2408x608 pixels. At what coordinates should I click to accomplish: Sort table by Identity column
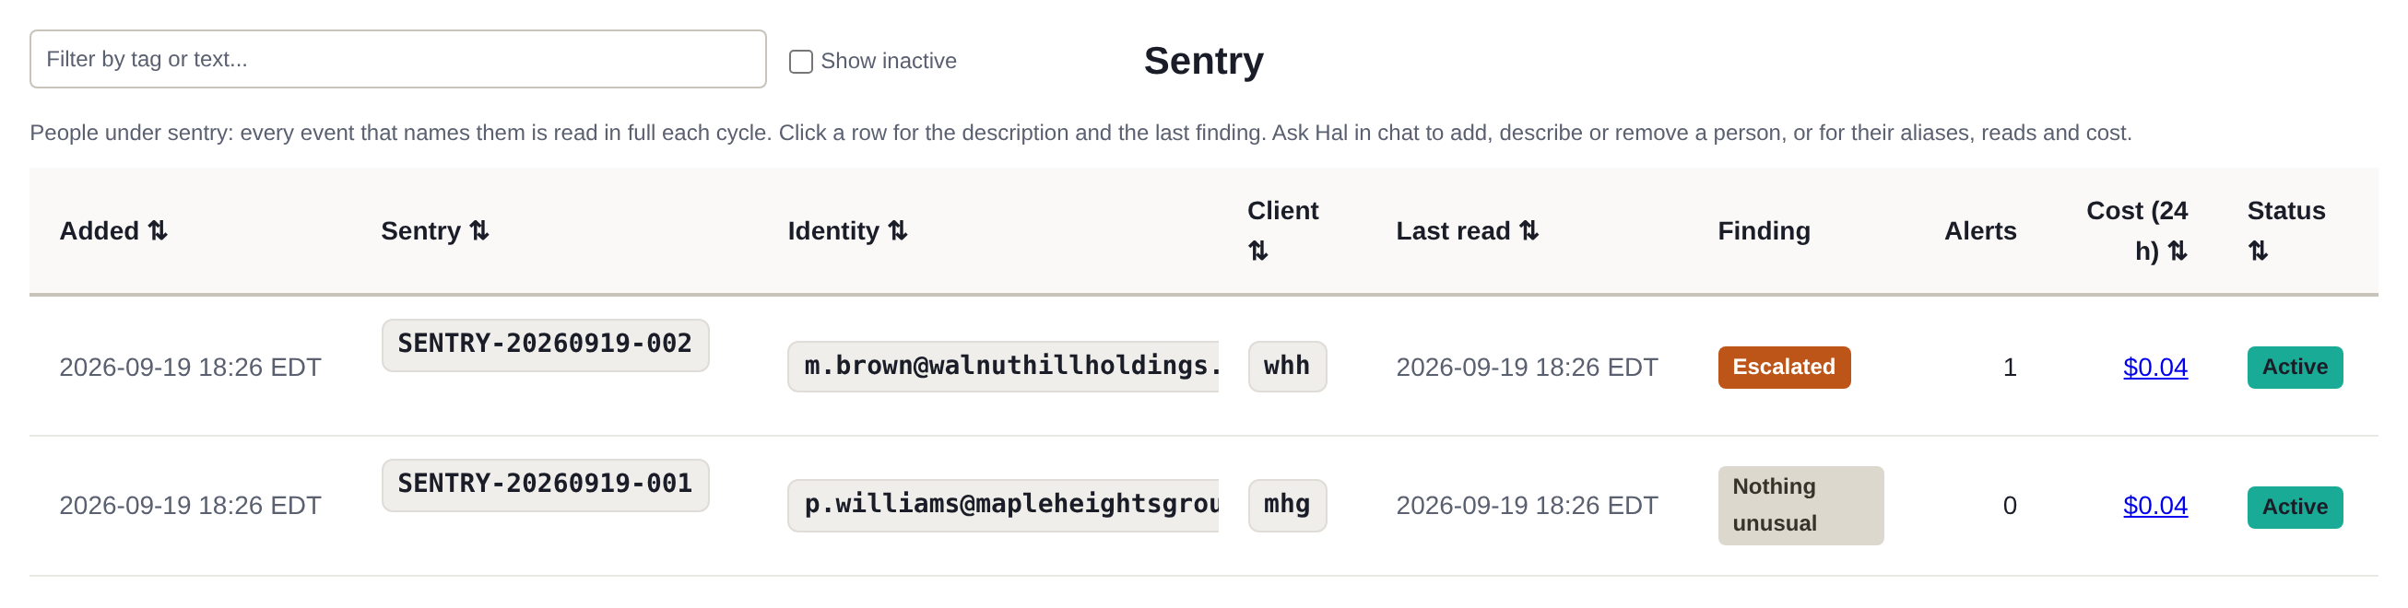pos(847,230)
